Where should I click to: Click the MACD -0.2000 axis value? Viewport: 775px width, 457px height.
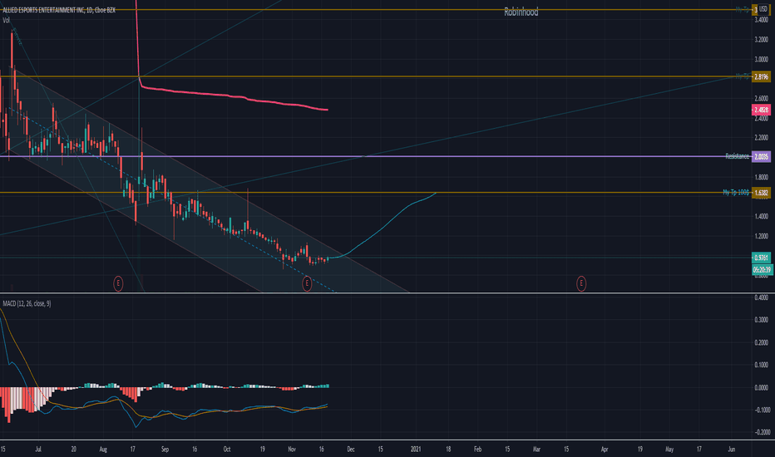761,432
